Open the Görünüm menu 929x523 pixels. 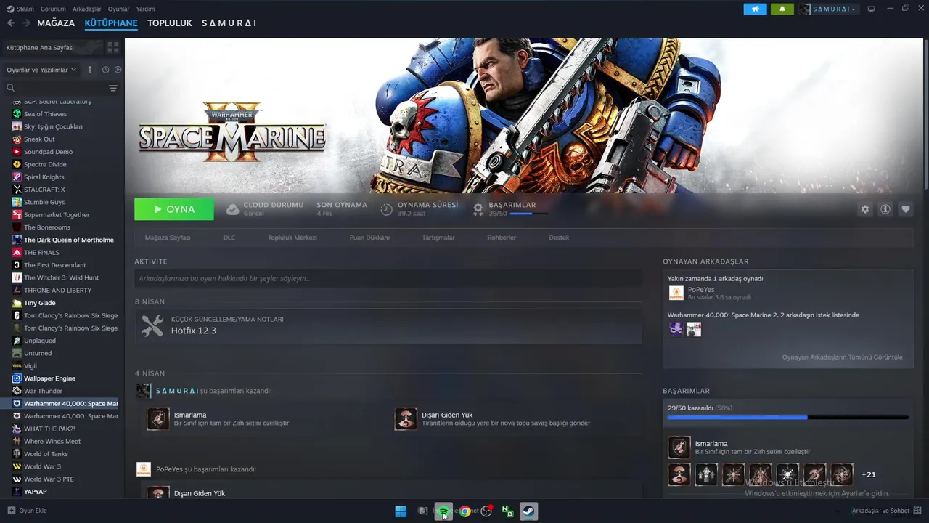53,9
